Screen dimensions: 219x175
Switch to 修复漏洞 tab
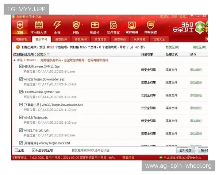[81, 39]
